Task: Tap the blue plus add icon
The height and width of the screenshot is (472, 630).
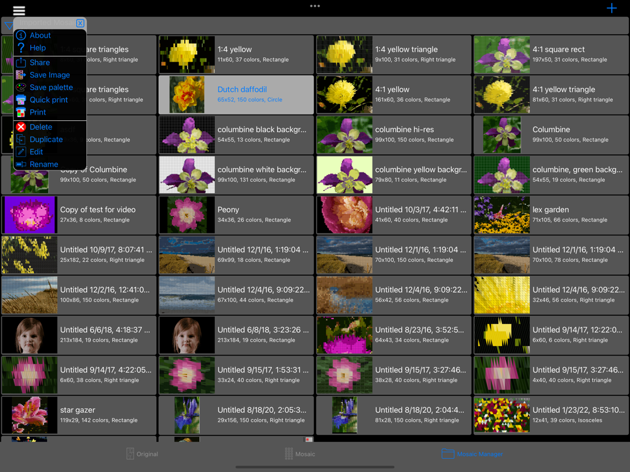Action: coord(612,8)
